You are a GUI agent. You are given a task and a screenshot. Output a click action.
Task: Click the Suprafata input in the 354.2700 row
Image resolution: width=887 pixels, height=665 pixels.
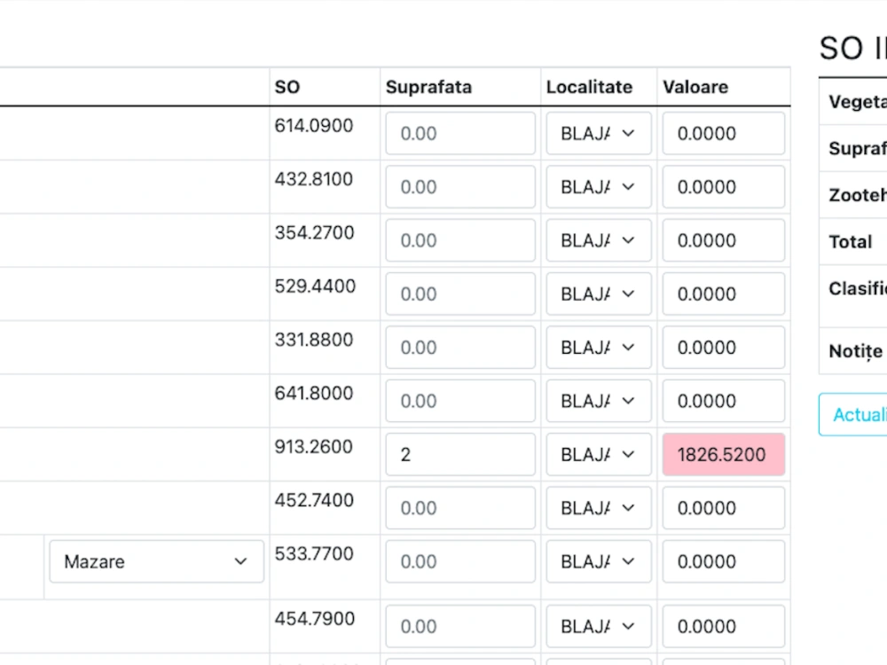coord(459,240)
